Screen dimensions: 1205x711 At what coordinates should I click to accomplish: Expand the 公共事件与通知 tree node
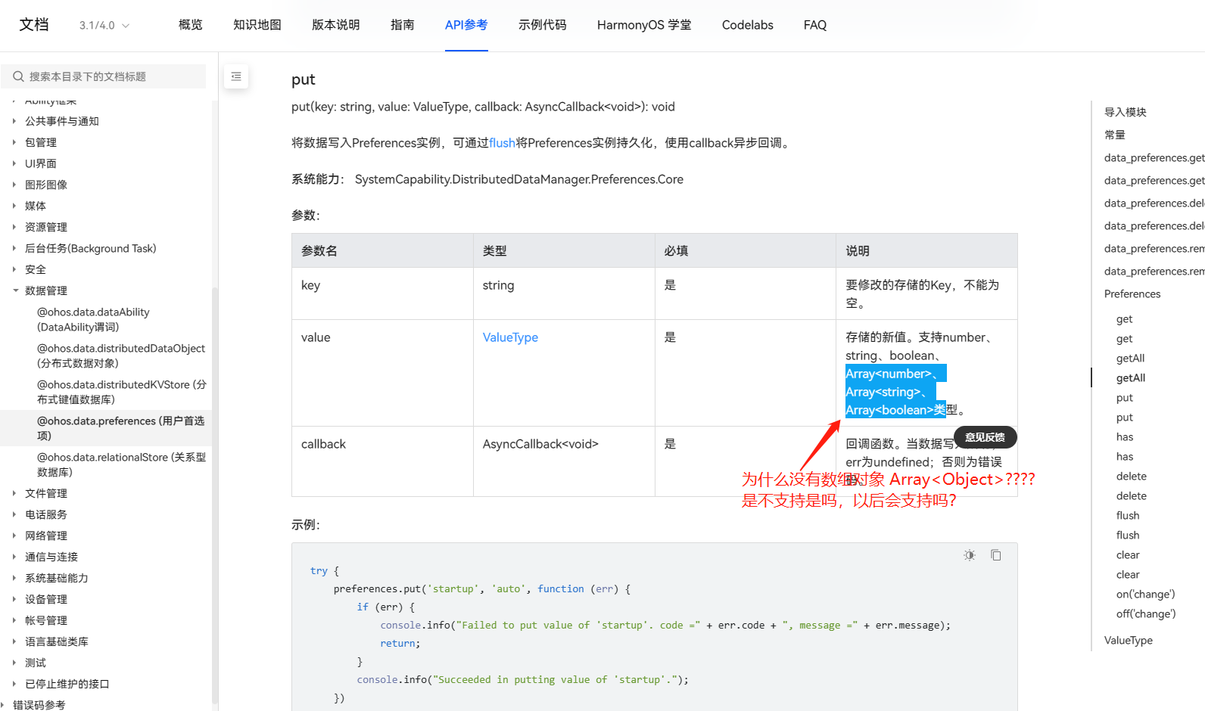coord(14,121)
